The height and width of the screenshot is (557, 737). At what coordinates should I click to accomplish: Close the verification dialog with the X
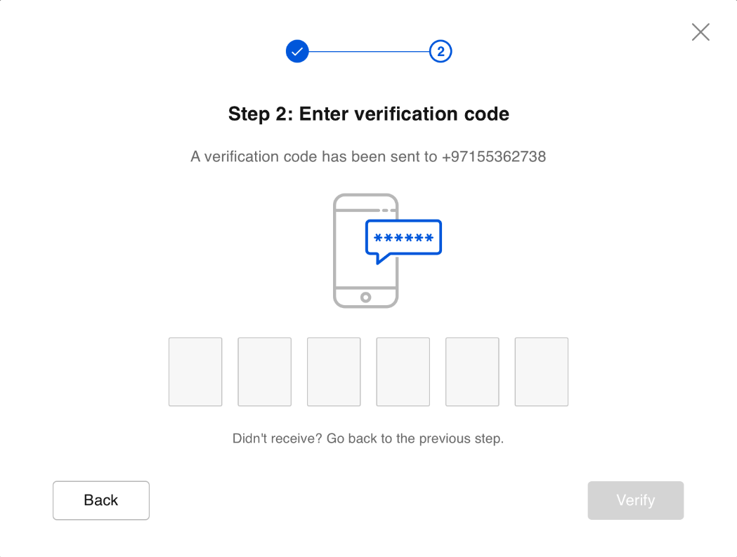click(x=700, y=32)
